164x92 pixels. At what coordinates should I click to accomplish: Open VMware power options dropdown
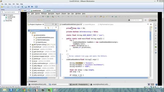[4, 7]
